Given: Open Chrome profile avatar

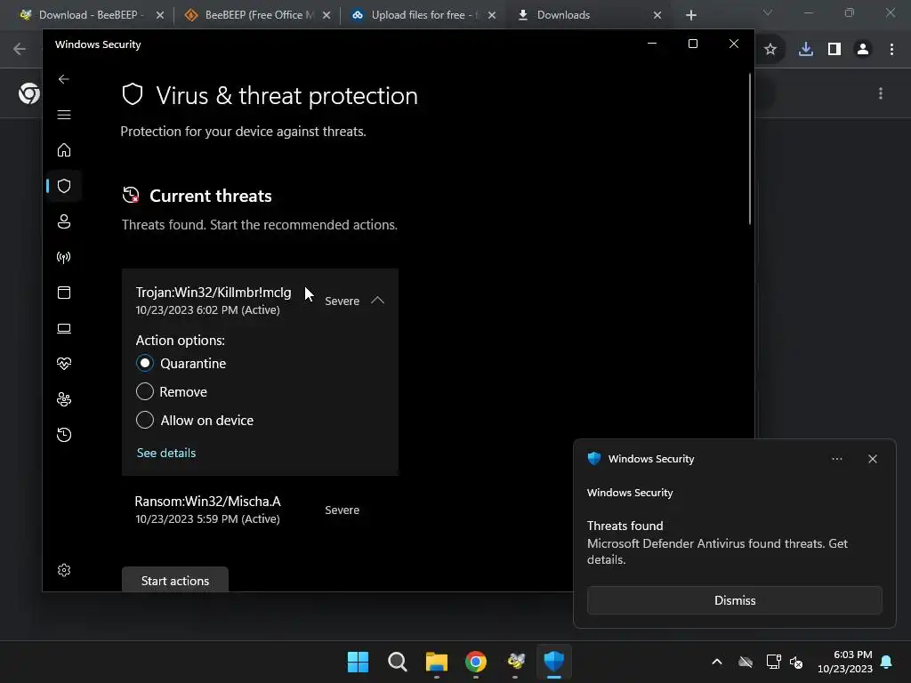Looking at the screenshot, I should [x=863, y=50].
